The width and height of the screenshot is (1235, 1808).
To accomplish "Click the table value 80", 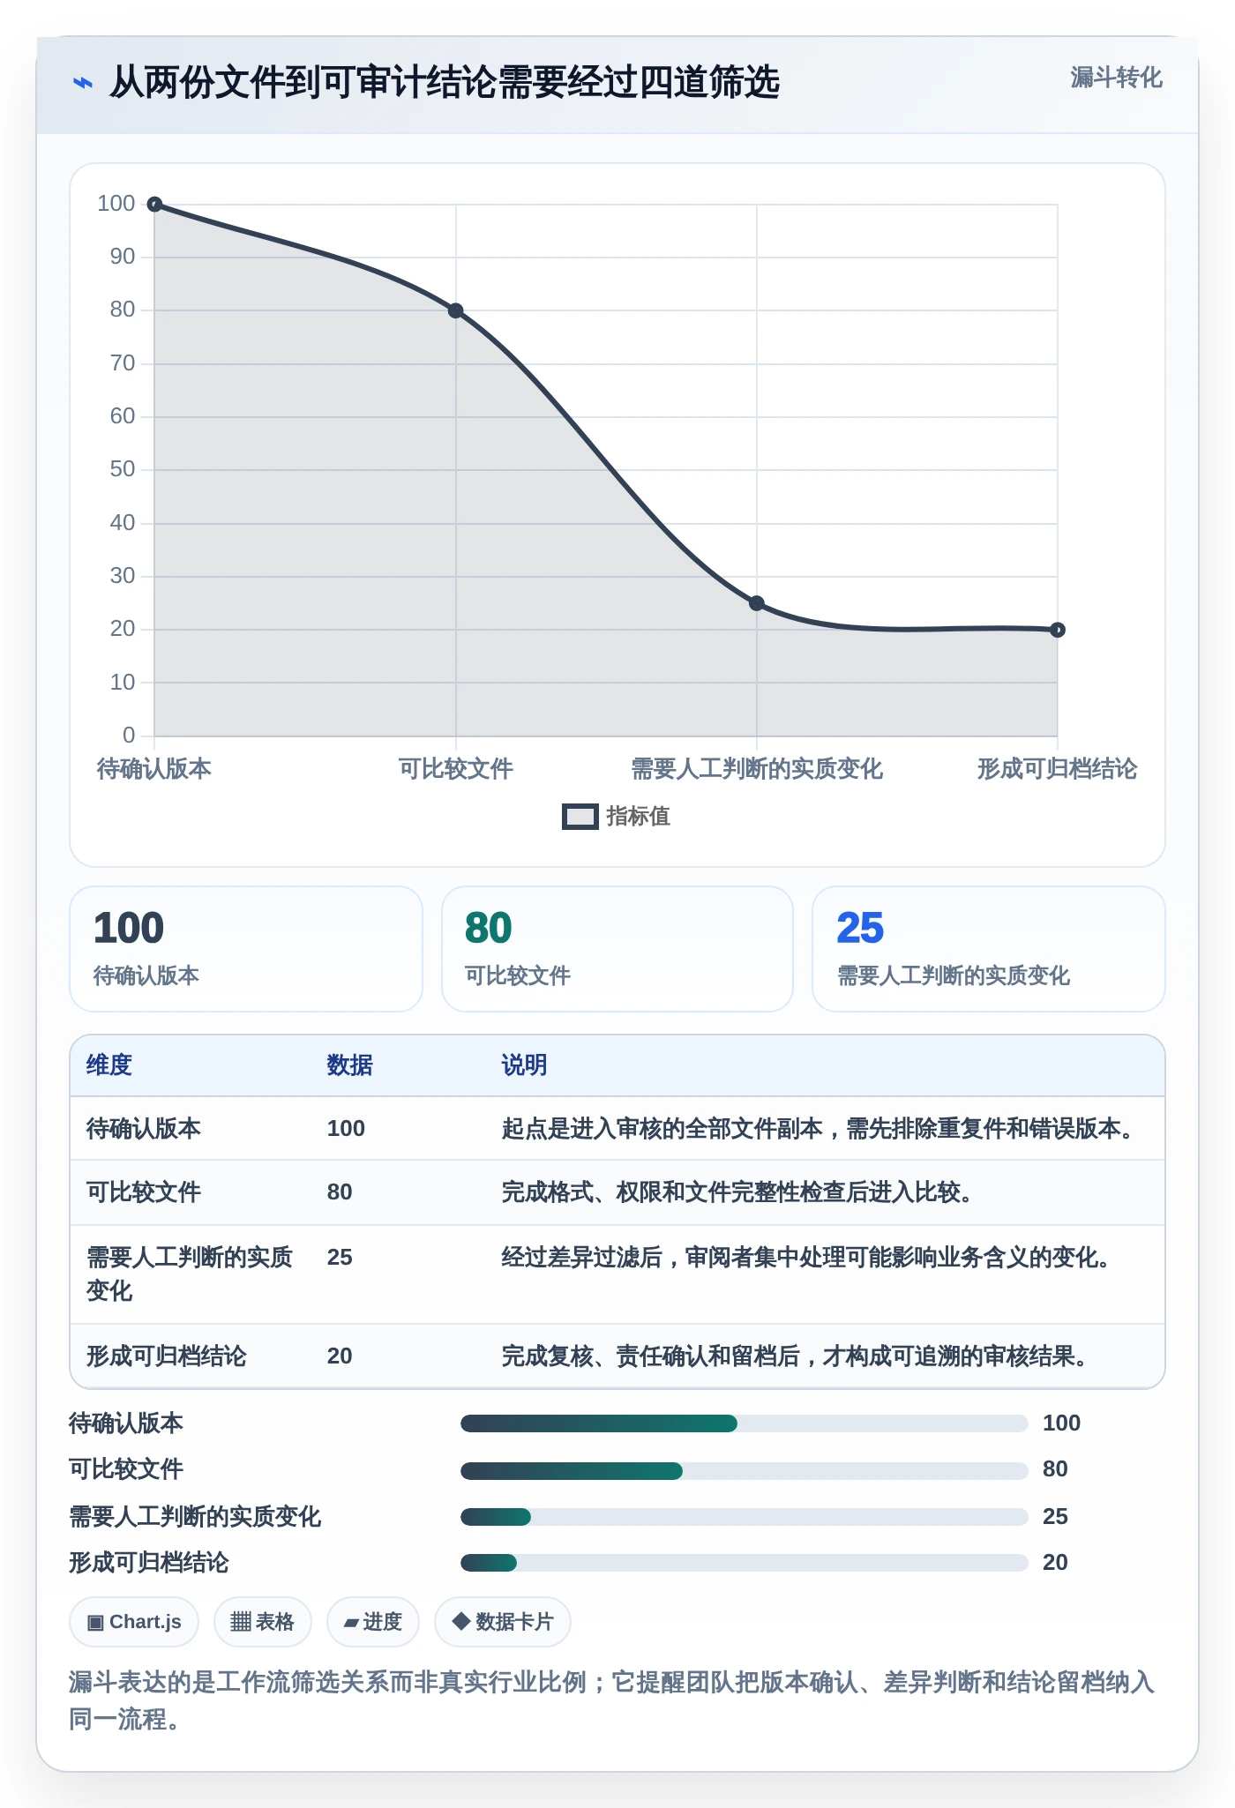I will [x=340, y=1192].
